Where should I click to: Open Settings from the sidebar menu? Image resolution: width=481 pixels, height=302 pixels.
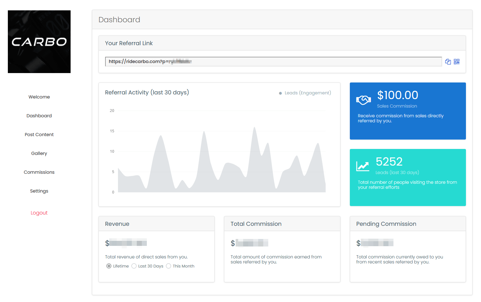[39, 191]
